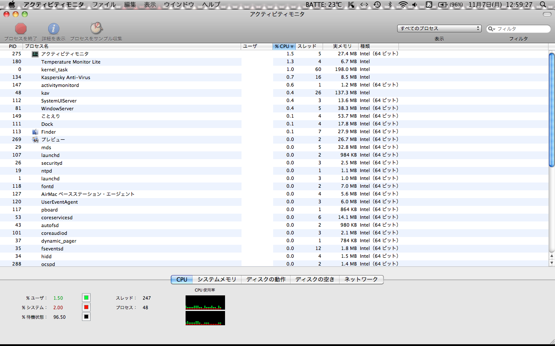The image size is (555, 346).
Task: Click the フィルタ search field
Action: click(x=519, y=29)
